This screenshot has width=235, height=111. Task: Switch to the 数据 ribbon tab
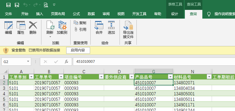[x=91, y=14]
